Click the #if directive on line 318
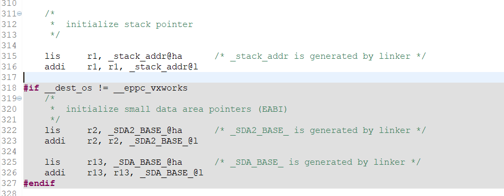 coord(31,88)
